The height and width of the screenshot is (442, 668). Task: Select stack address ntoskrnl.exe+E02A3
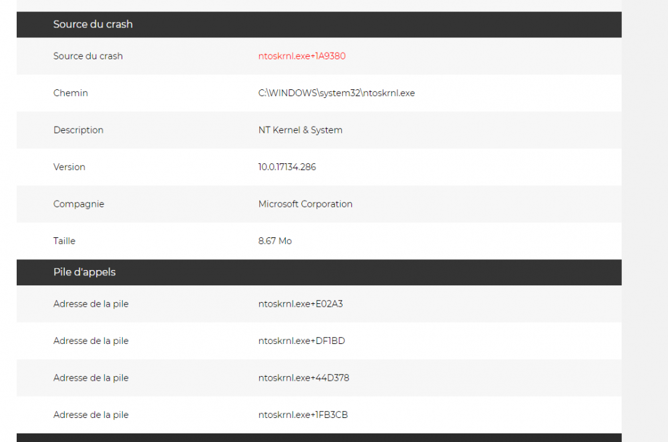pyautogui.click(x=301, y=304)
